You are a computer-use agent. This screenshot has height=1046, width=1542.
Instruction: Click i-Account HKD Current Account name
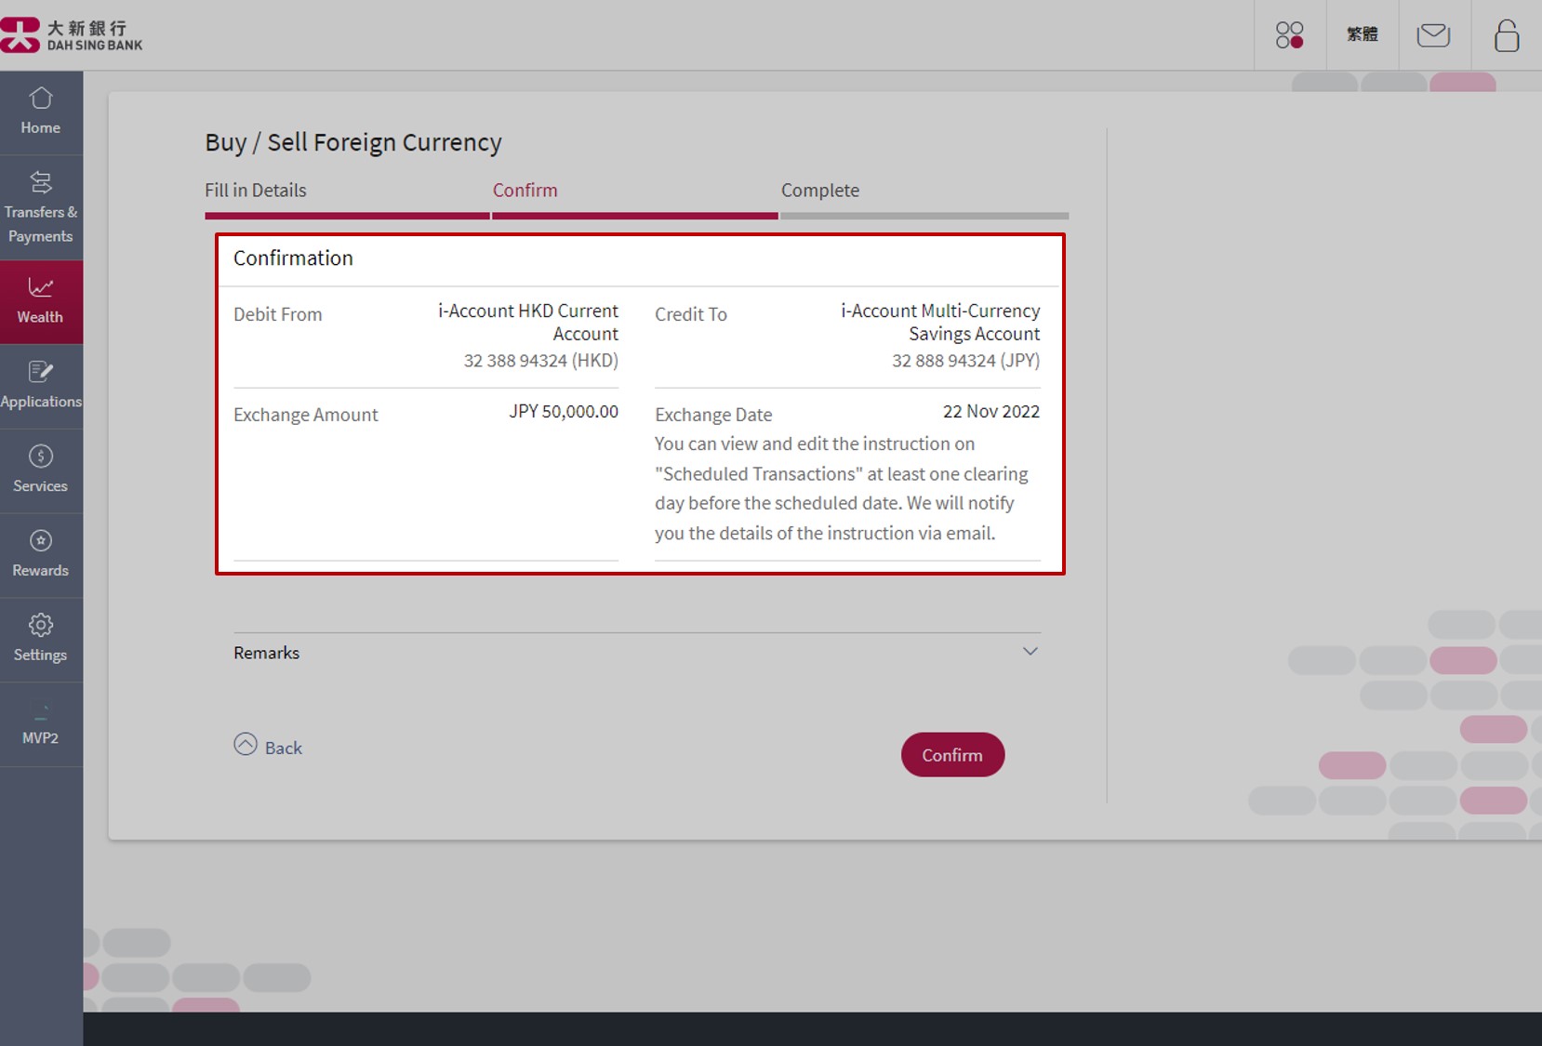coord(528,322)
